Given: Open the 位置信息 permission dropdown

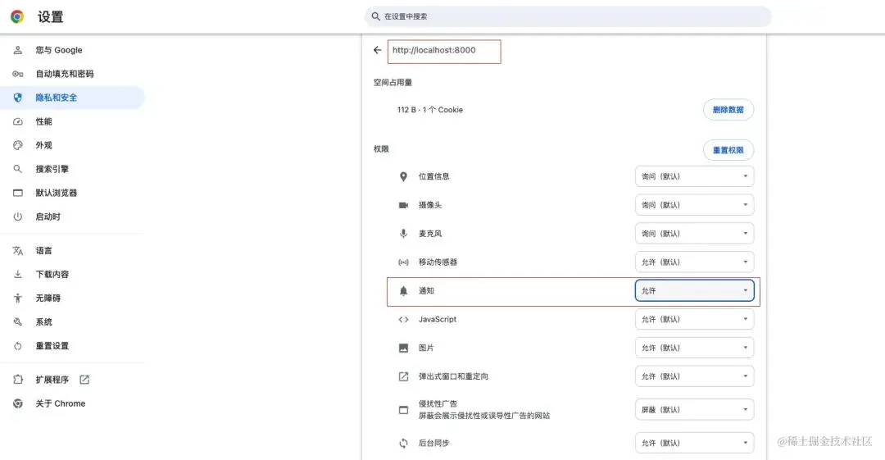Looking at the screenshot, I should click(x=694, y=176).
